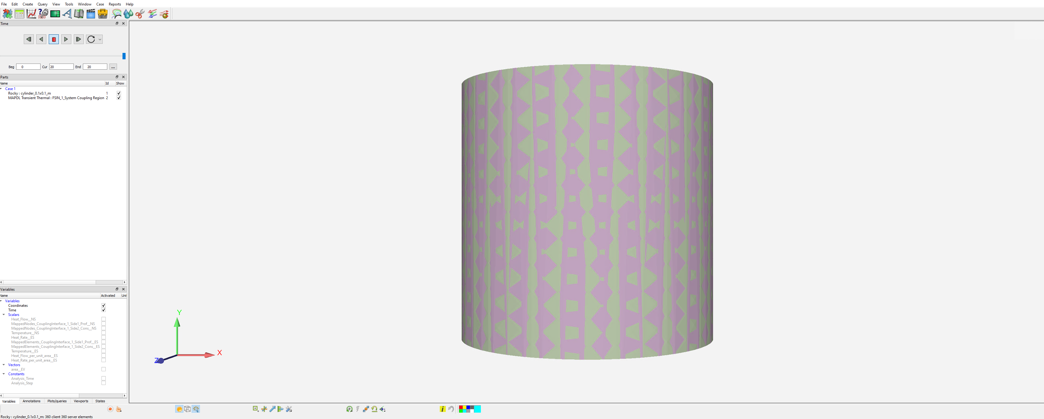This screenshot has height=419, width=1044.
Task: Click the red record button in bottom toolbar
Action: (110, 409)
